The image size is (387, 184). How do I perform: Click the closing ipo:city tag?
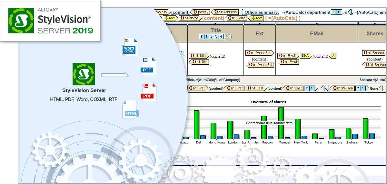pyautogui.click(x=201, y=12)
